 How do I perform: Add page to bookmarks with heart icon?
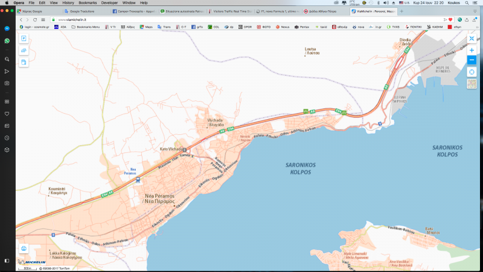tap(450, 19)
